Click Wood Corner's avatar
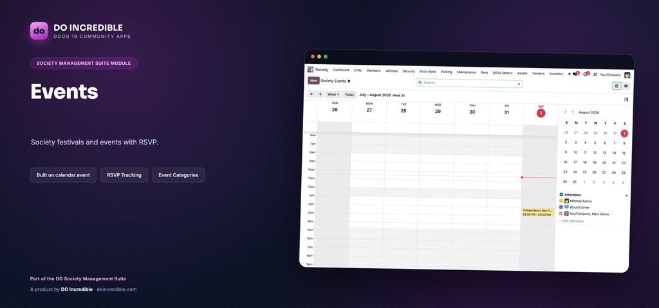 click(566, 207)
